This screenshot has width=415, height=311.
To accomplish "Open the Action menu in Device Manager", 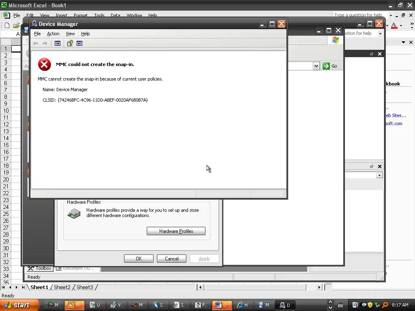I will pos(53,34).
